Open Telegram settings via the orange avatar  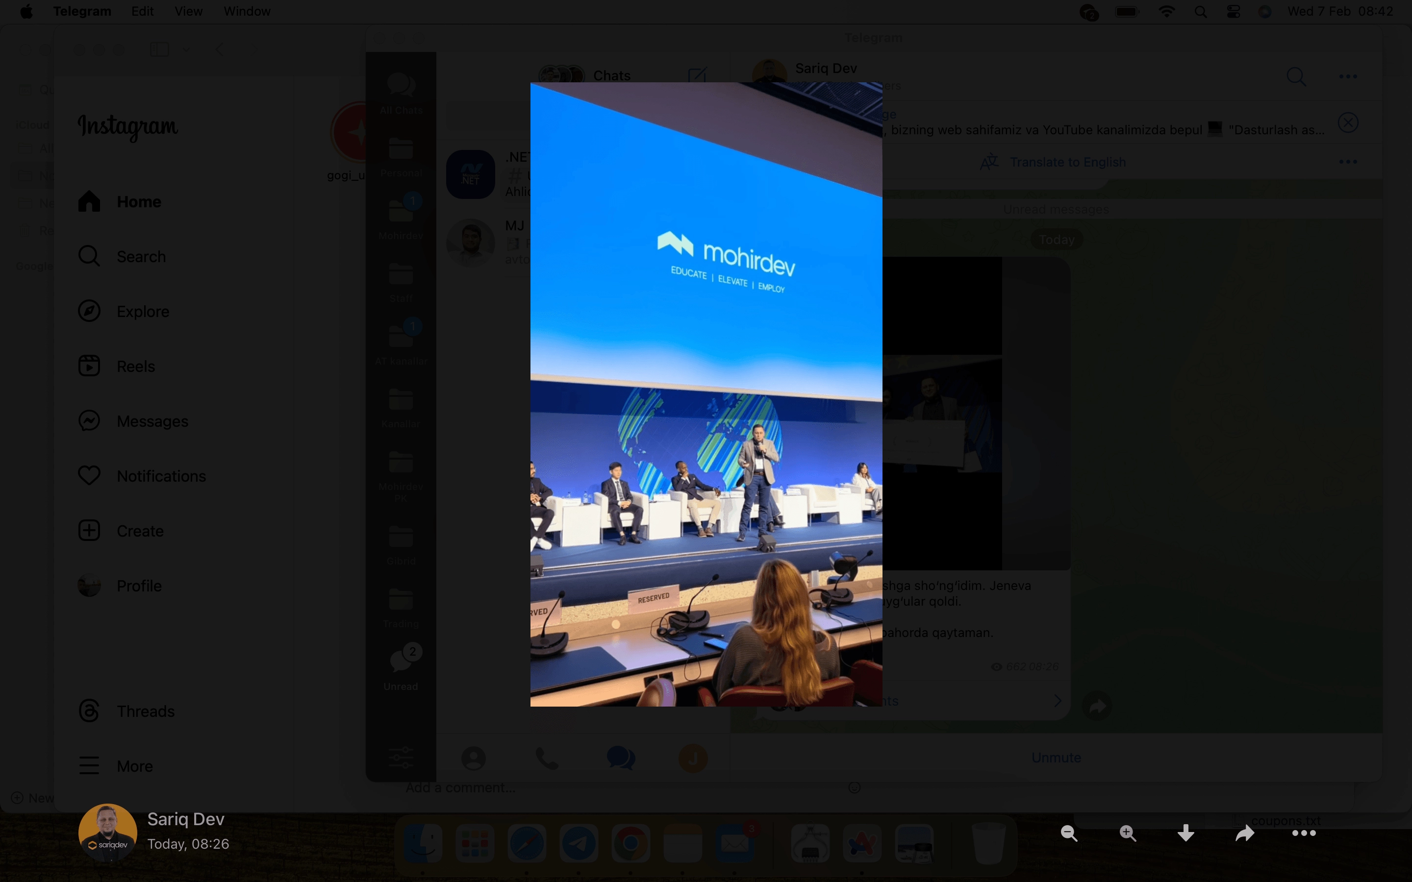(x=693, y=759)
